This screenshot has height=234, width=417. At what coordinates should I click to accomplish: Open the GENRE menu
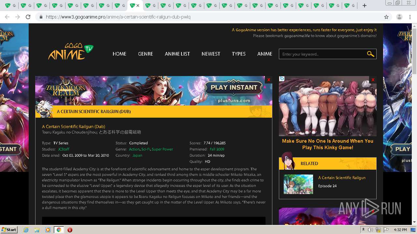[x=146, y=54]
